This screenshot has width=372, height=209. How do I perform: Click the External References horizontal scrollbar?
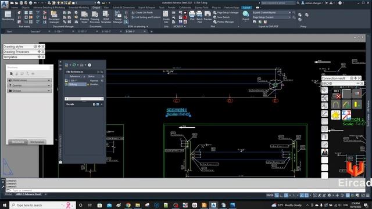click(84, 99)
